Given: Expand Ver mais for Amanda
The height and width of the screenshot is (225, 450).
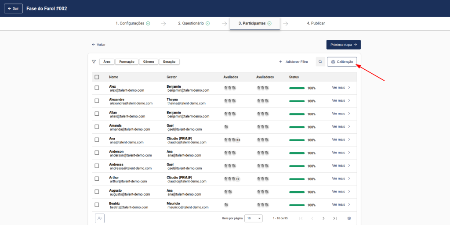Looking at the screenshot, I should [341, 127].
